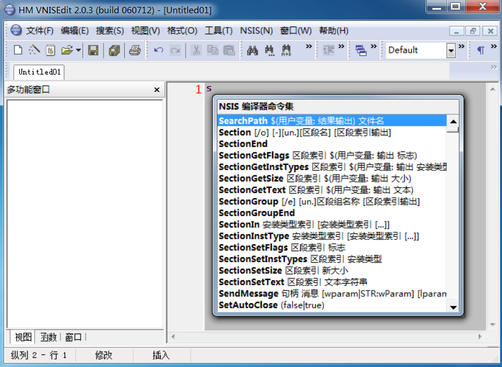Open the 编辑(E) menu
The width and height of the screenshot is (502, 367).
click(75, 30)
